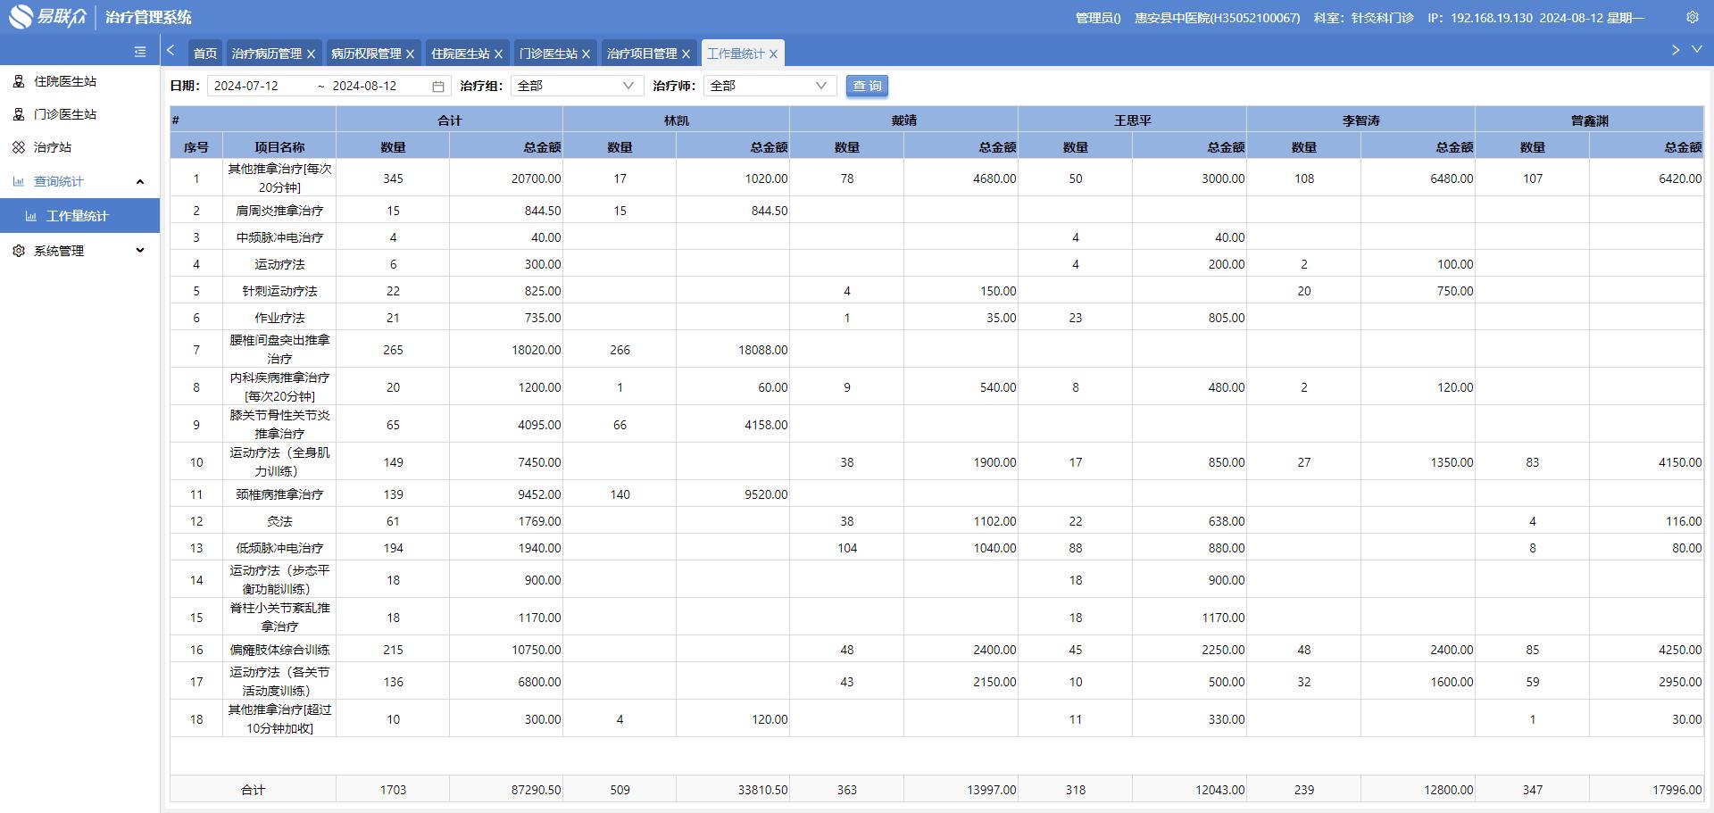Image resolution: width=1714 pixels, height=813 pixels.
Task: Select the 低频脉冲电治疗 row name
Action: pyautogui.click(x=279, y=548)
